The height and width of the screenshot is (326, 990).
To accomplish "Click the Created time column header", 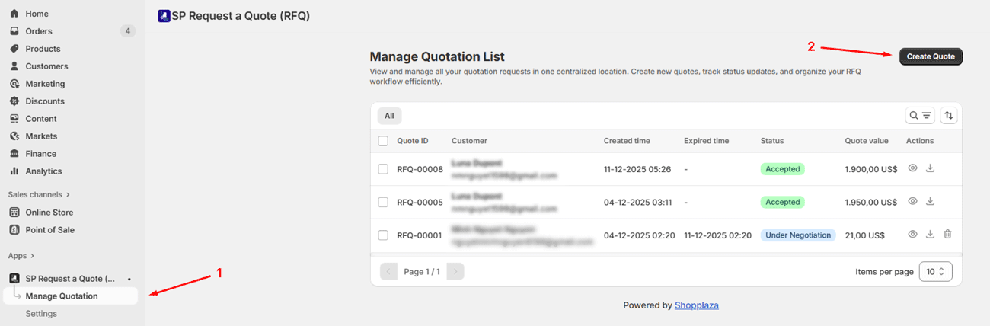I will pos(627,141).
